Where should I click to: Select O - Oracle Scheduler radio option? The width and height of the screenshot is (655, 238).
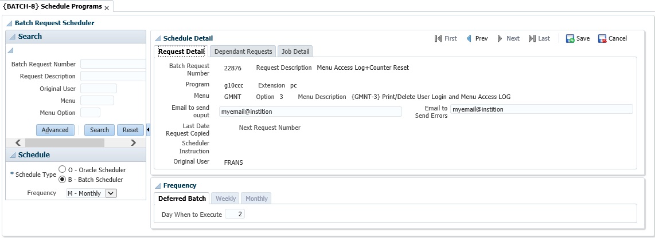[x=63, y=170]
